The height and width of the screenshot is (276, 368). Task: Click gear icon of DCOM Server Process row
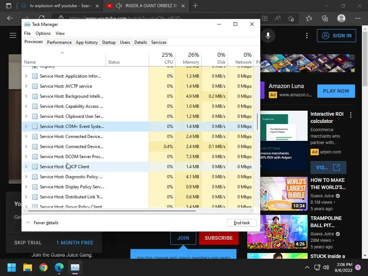tap(35, 157)
